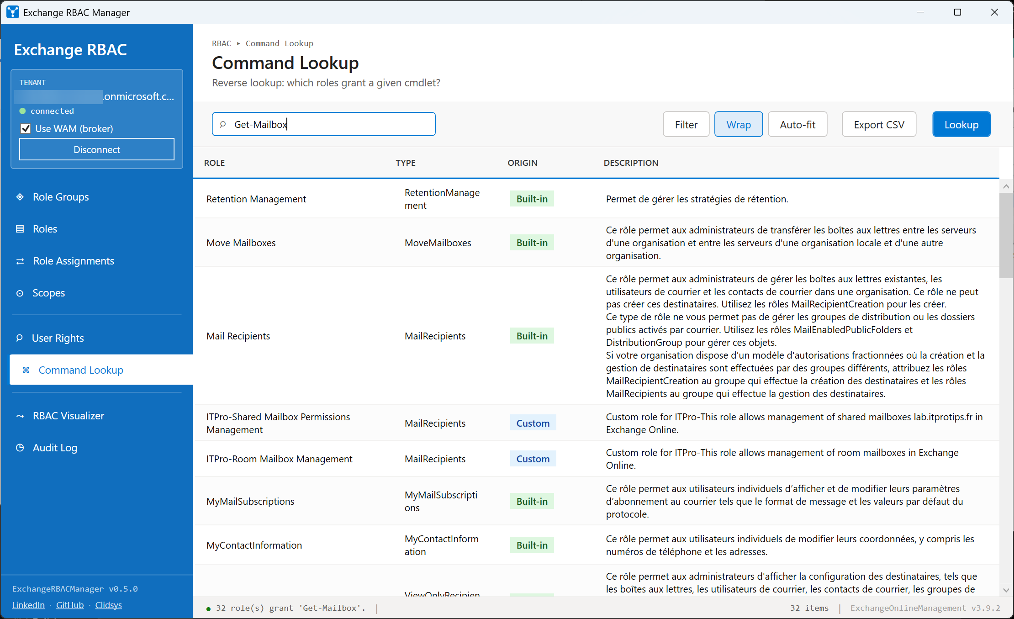Open the Clidsys link
Screen dimensions: 1014x619
pos(108,605)
